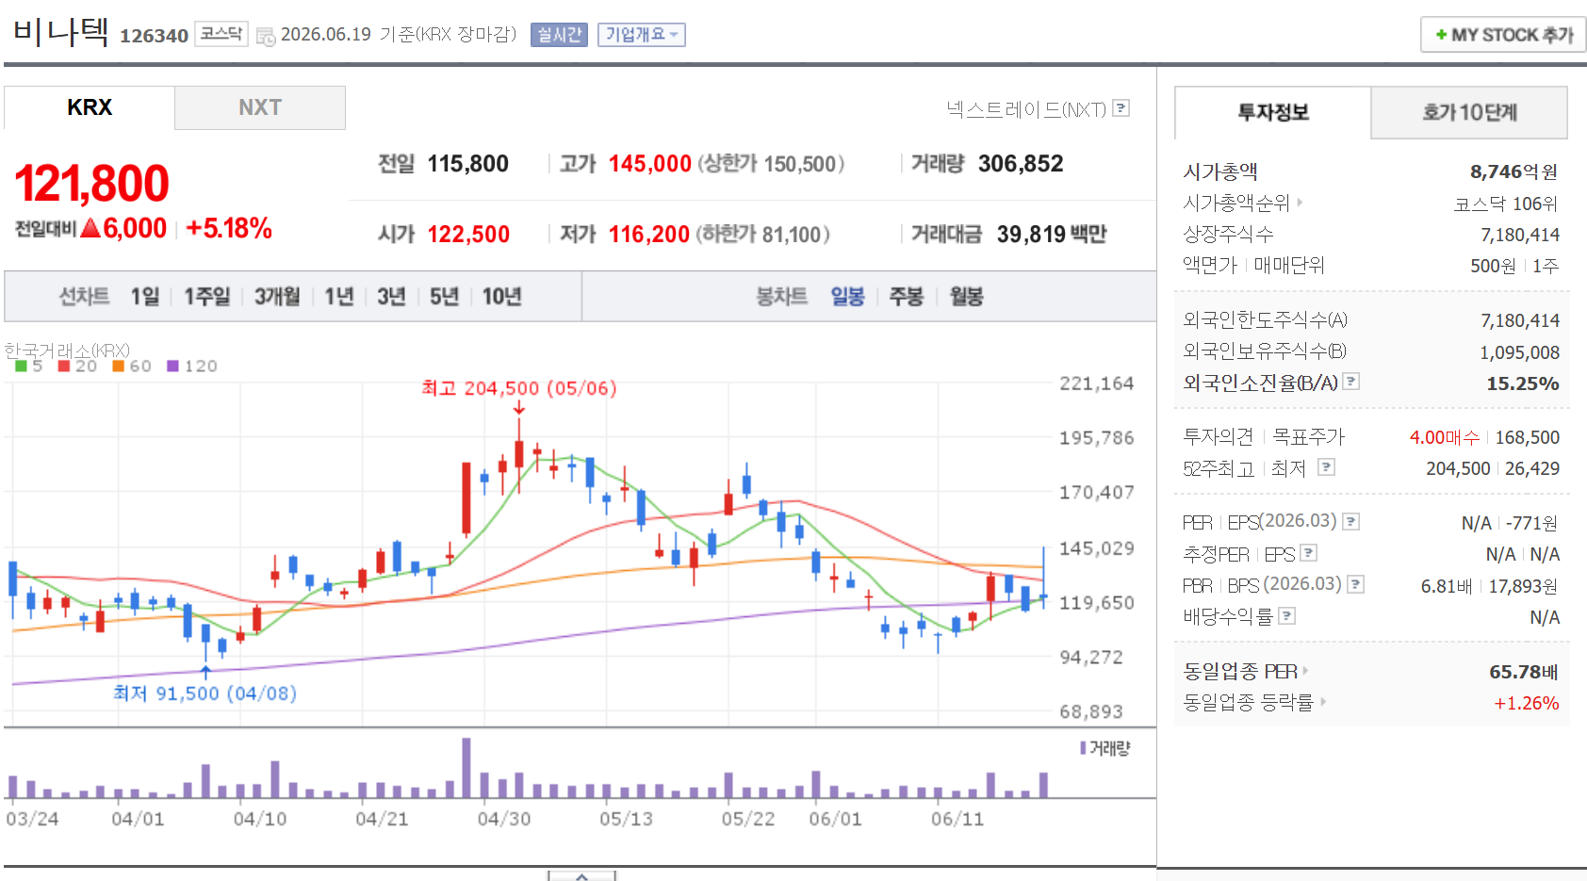Click the orange 60-day moving average swatch
This screenshot has width=1587, height=881.
[119, 366]
